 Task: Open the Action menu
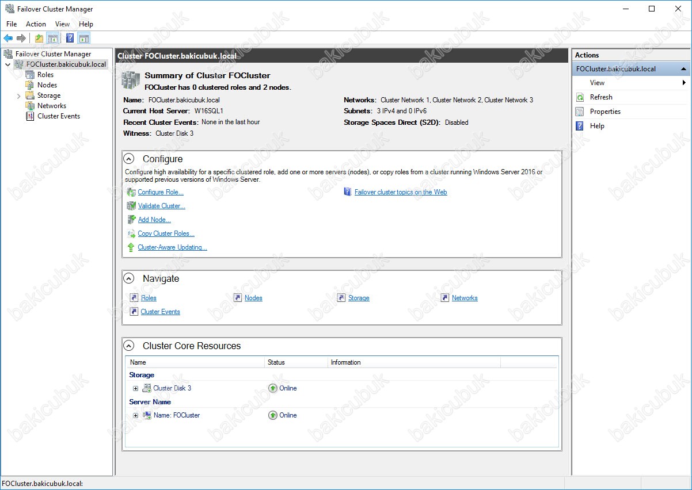click(36, 24)
